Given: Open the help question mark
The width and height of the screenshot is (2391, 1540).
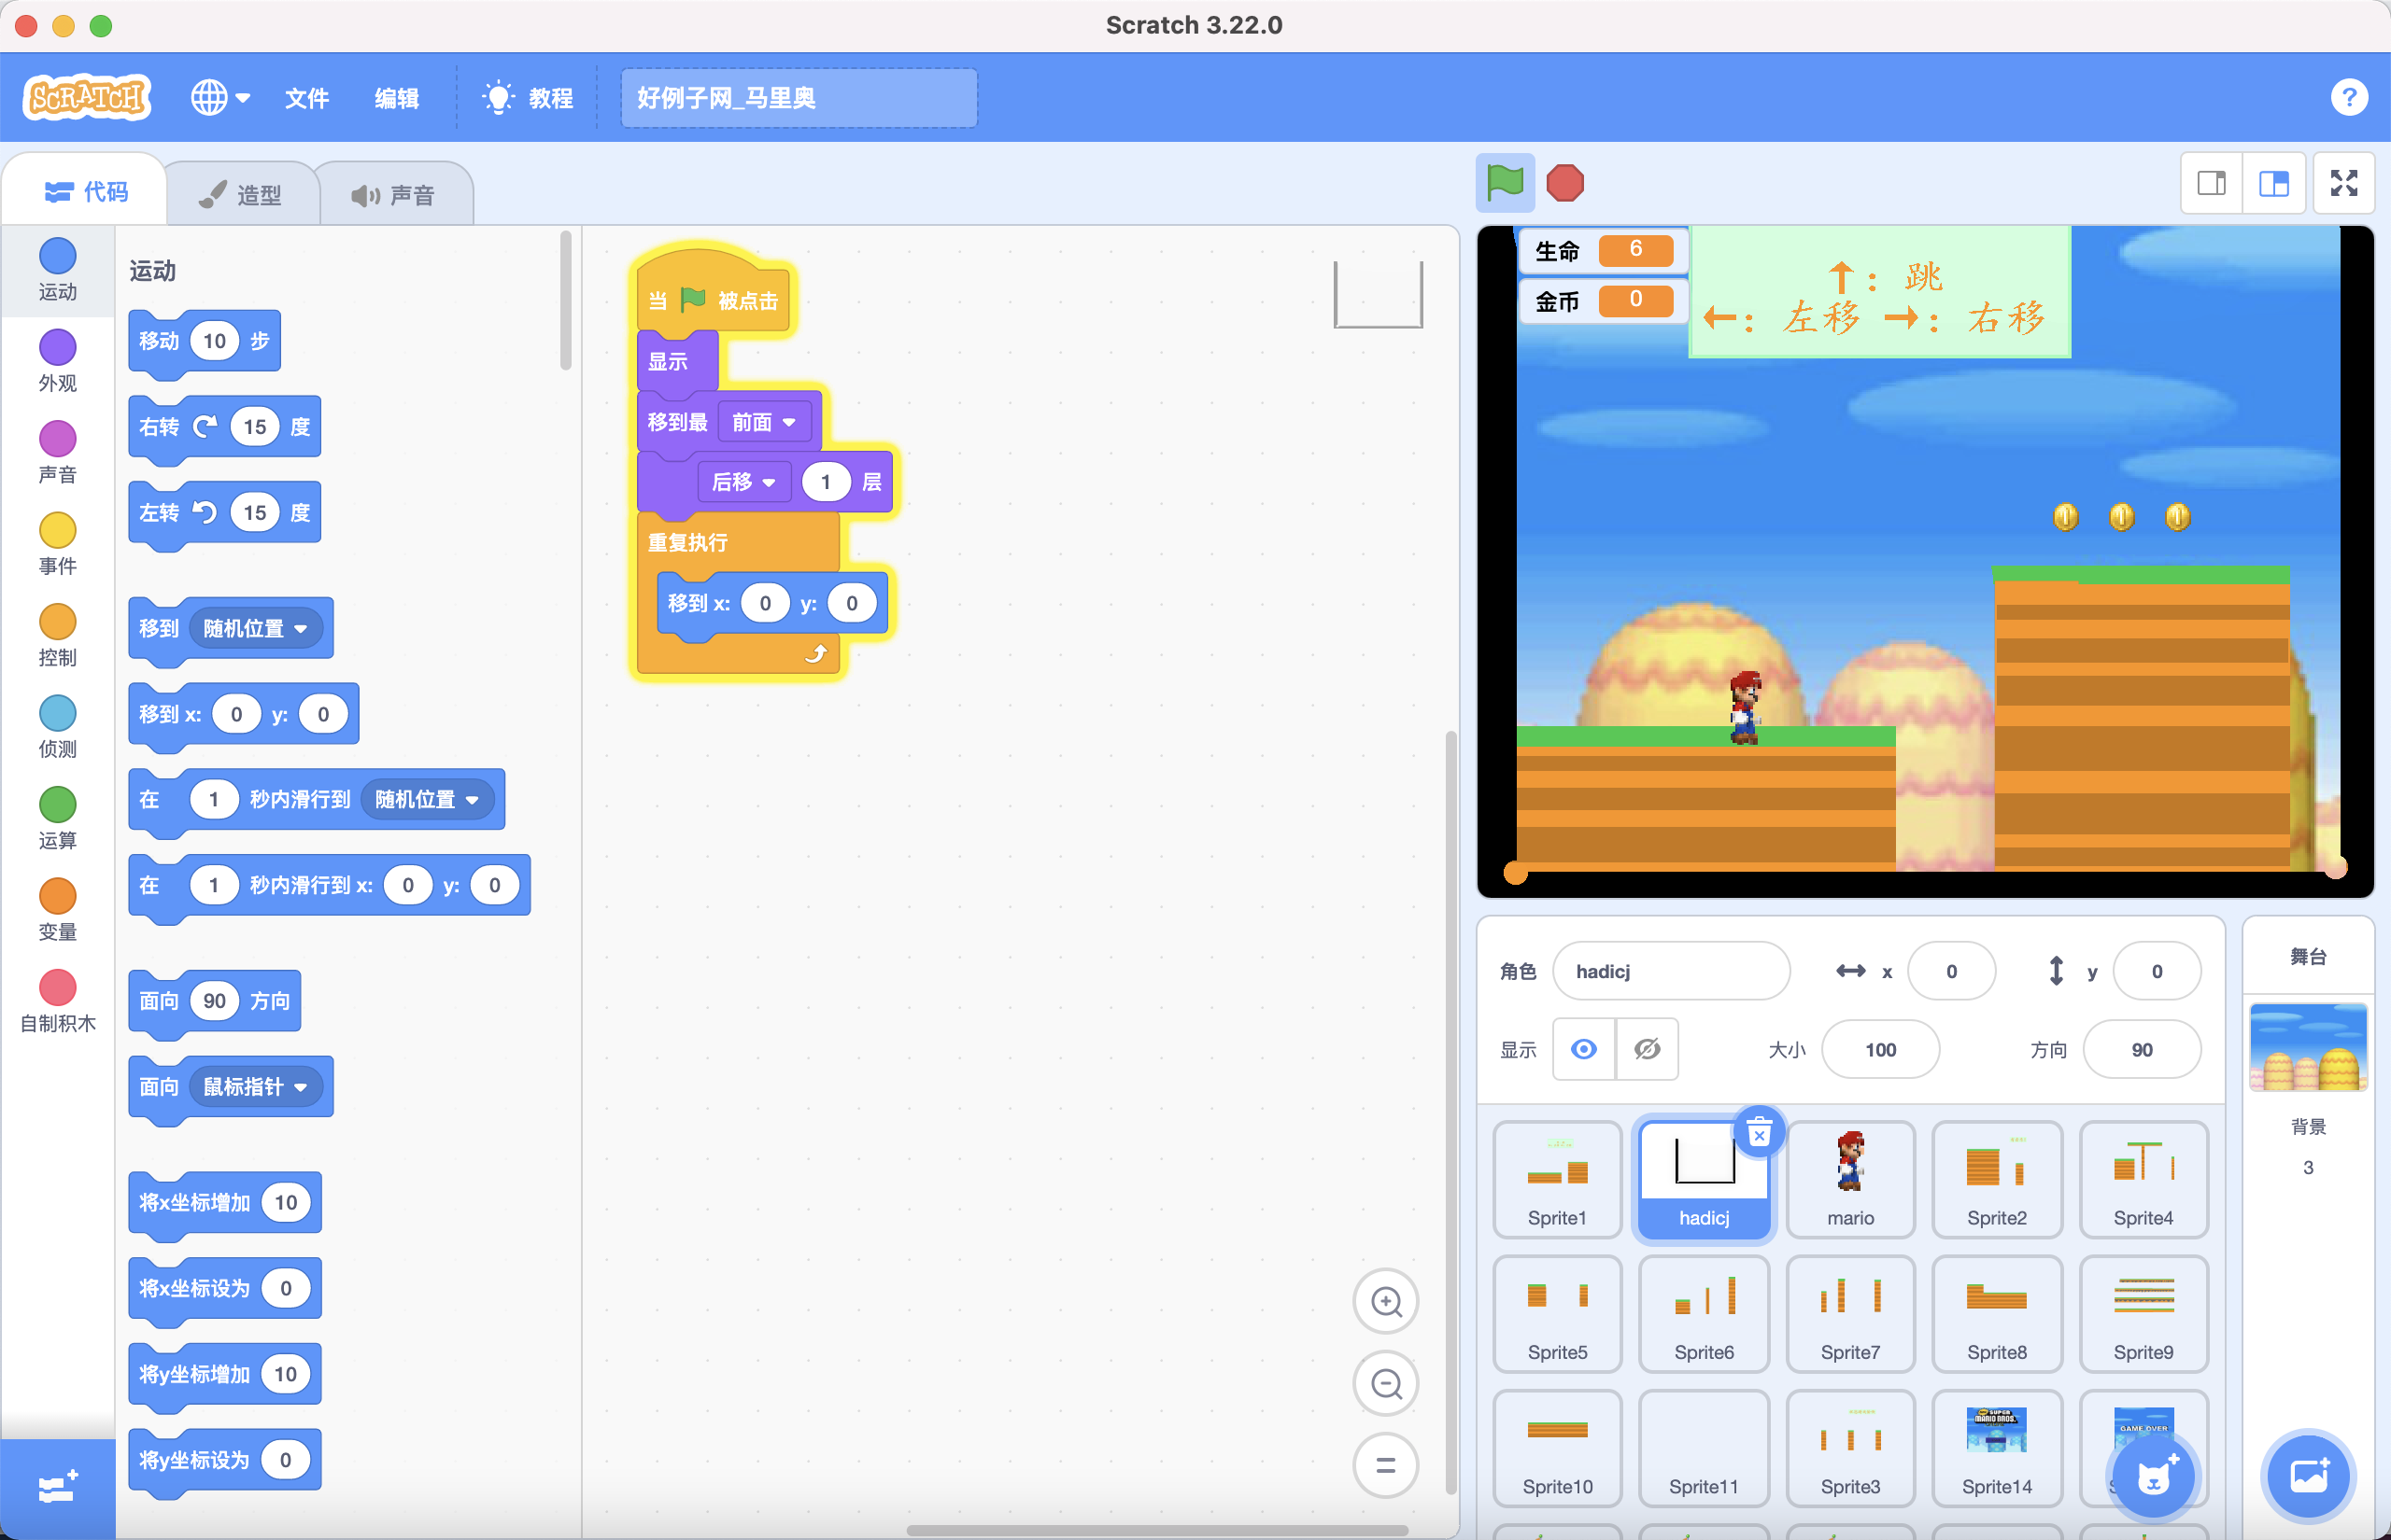Looking at the screenshot, I should click(2349, 97).
